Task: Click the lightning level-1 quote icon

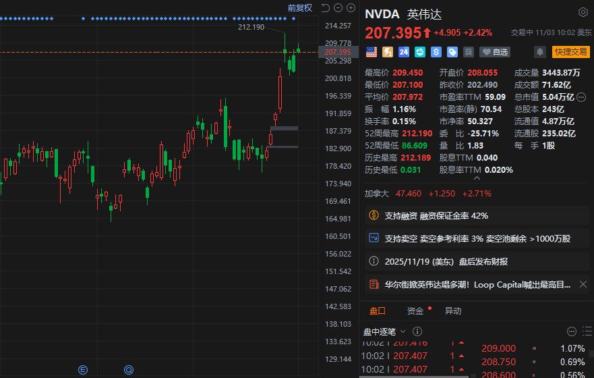Action: pyautogui.click(x=388, y=52)
